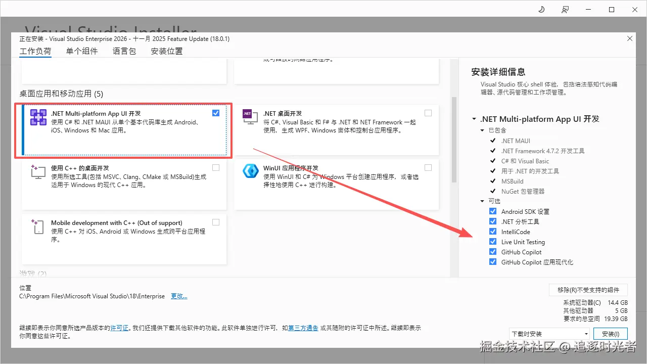This screenshot has width=647, height=364.
Task: Switch to 语言包 tab
Action: coord(124,51)
